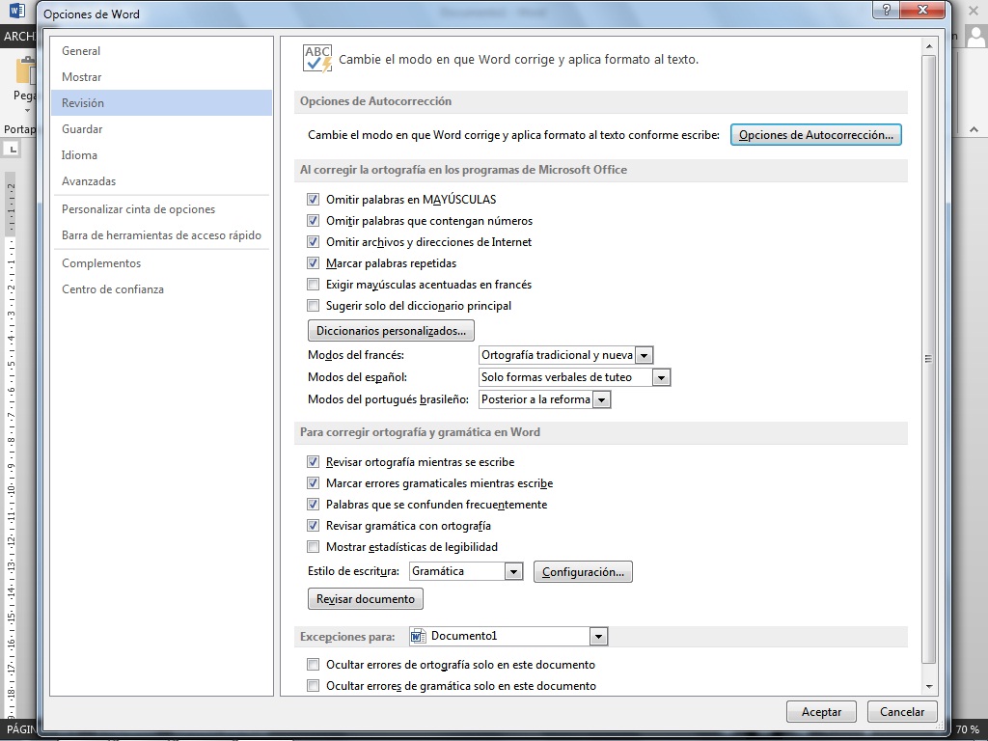This screenshot has height=741, width=988.
Task: Click Opciones de Autocorrección button
Action: [815, 134]
